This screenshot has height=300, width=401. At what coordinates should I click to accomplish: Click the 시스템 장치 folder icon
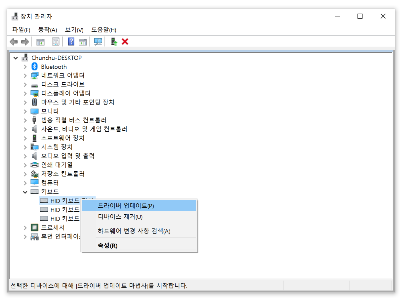click(34, 147)
